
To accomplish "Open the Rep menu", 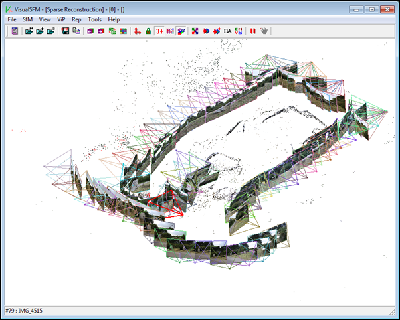I will click(76, 19).
